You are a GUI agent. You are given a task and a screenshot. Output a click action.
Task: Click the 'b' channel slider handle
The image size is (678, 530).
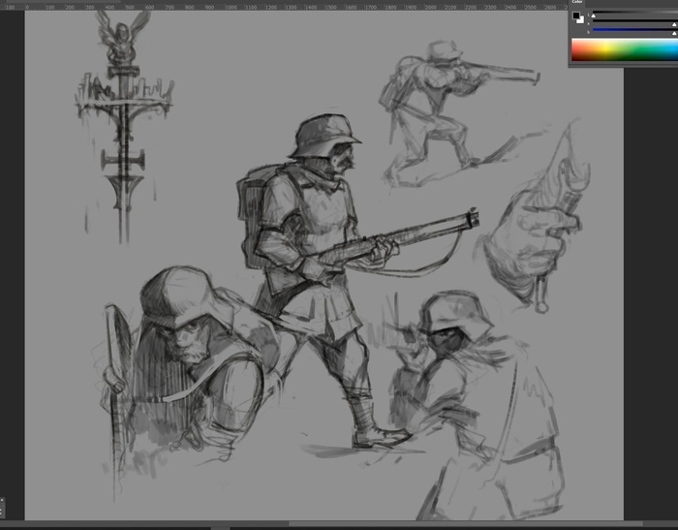pos(675,33)
